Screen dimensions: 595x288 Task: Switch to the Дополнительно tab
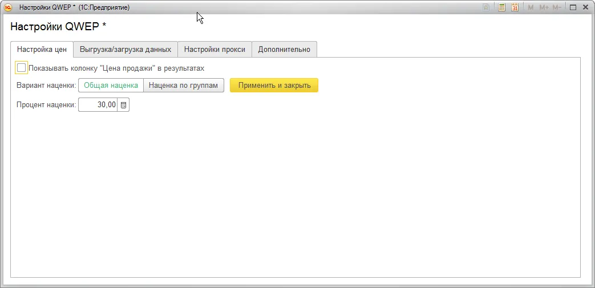point(284,49)
